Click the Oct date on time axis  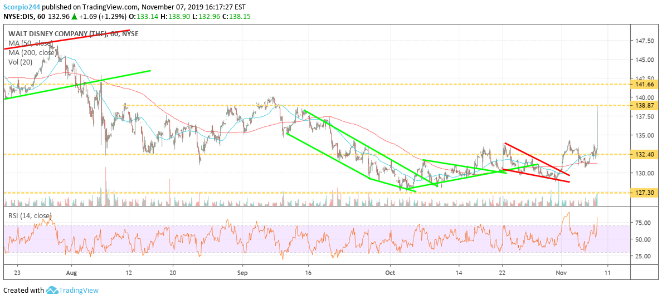391,273
